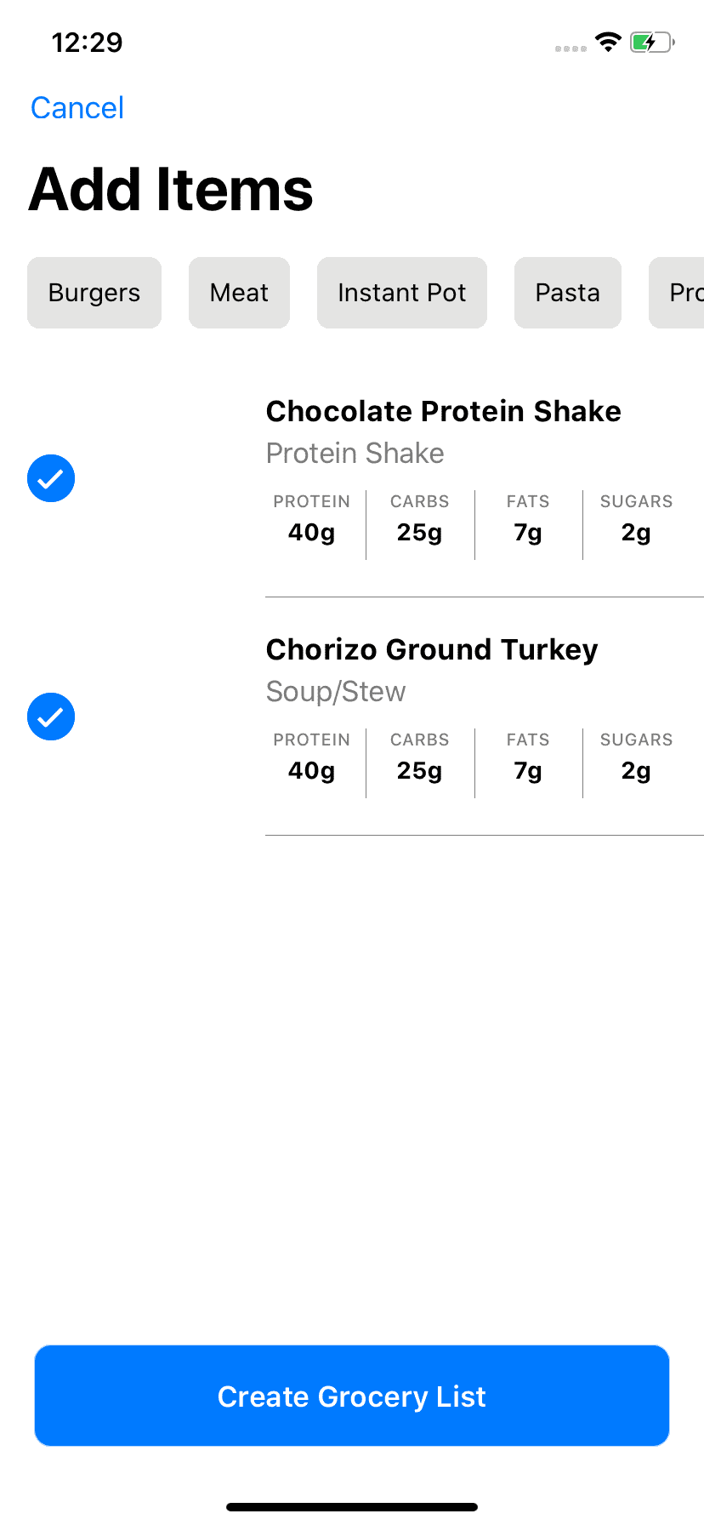The image size is (704, 1525).
Task: Open the Chorizo Ground Turkey item title
Action: [x=432, y=649]
